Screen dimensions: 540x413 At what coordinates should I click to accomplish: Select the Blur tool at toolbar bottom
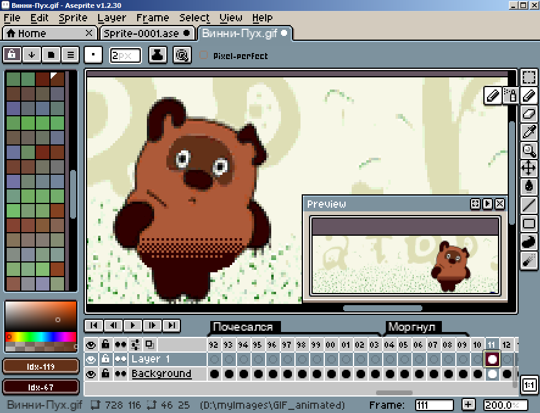click(x=528, y=261)
